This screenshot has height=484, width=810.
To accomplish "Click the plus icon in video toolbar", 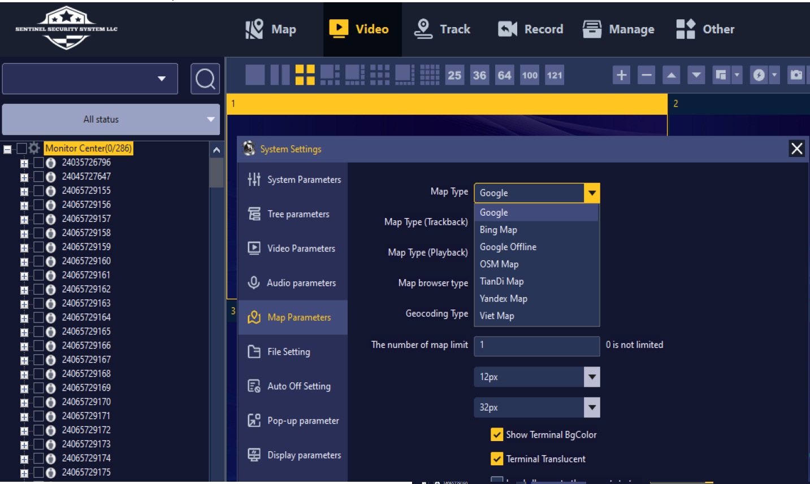I will click(621, 75).
